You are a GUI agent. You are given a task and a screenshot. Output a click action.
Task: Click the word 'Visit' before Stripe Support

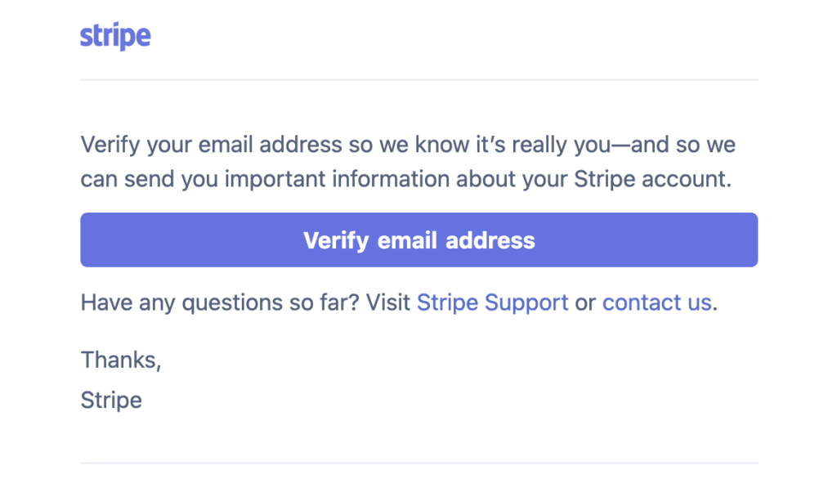point(388,302)
